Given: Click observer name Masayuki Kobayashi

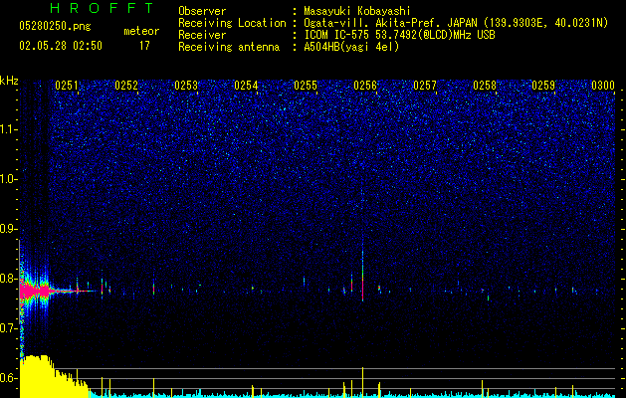Looking at the screenshot, I should (357, 11).
